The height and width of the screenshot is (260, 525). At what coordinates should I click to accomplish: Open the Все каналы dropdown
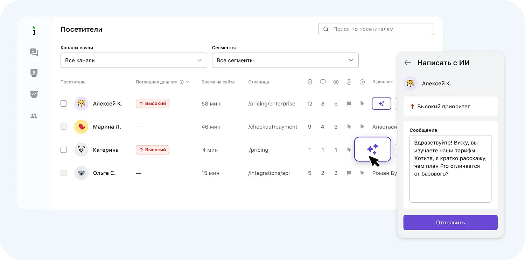tap(134, 60)
